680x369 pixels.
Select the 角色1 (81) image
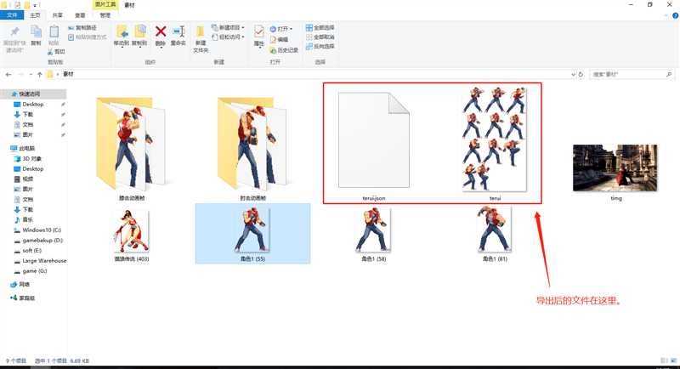(x=495, y=235)
